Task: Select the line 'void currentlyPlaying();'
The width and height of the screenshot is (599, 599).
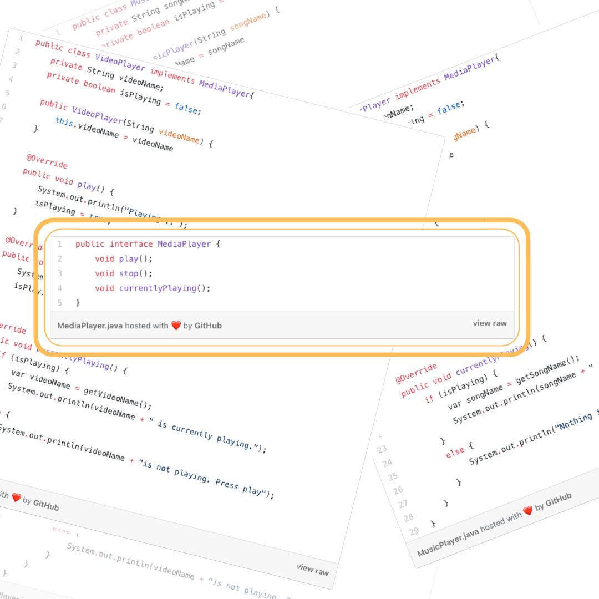Action: coord(153,288)
